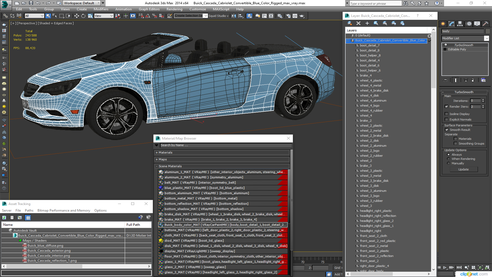Viewport: 492px width, 277px height.
Task: Enable Render Iters checkbox
Action: (x=446, y=106)
